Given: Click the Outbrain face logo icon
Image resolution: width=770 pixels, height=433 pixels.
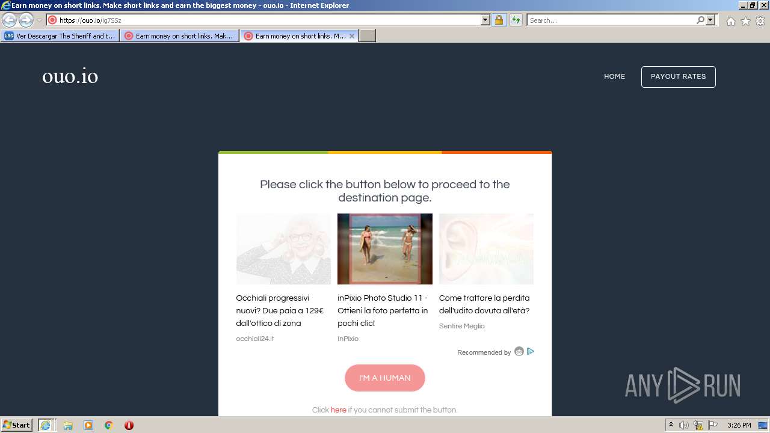Looking at the screenshot, I should 519,352.
